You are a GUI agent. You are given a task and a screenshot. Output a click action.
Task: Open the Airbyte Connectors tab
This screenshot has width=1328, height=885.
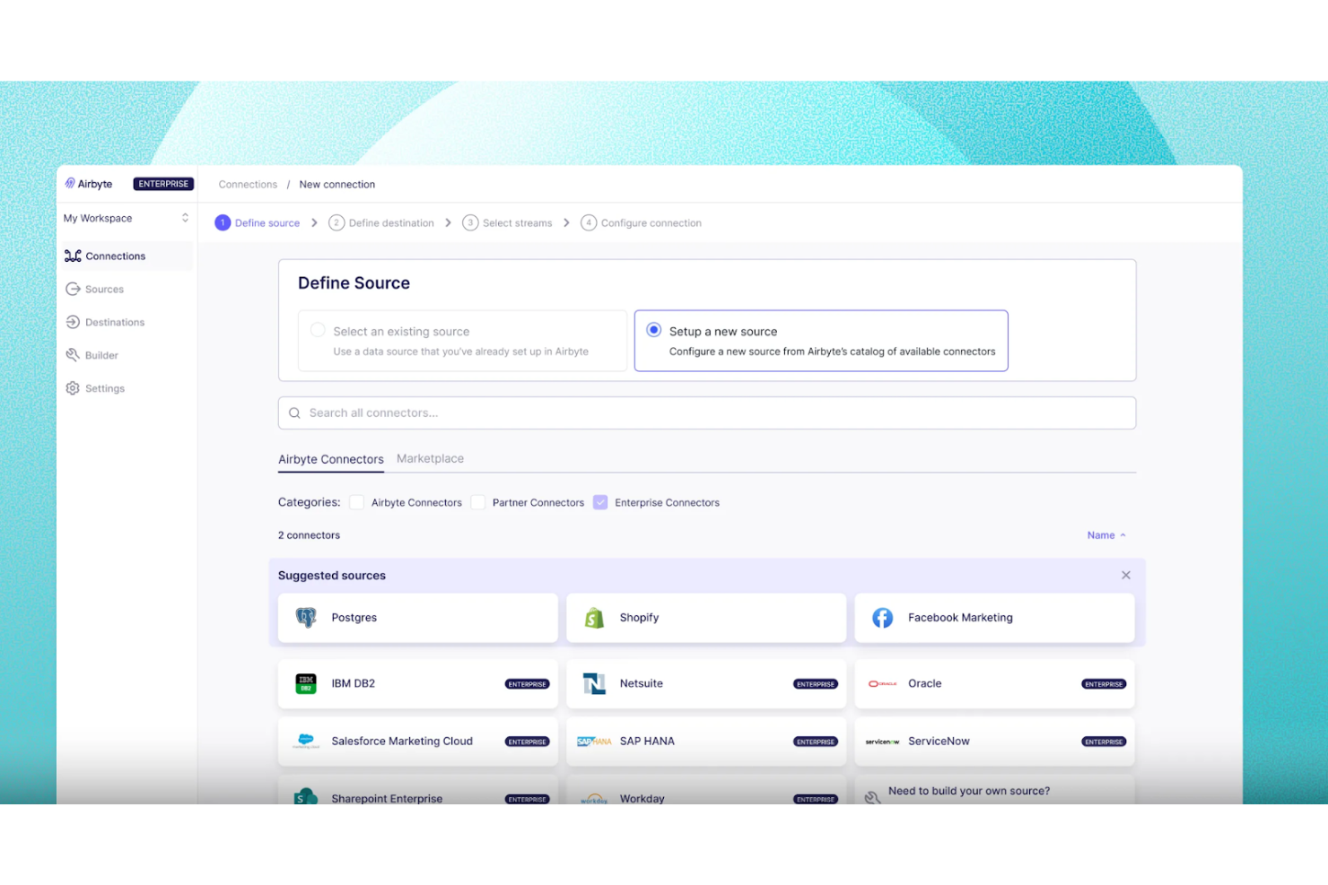click(330, 458)
